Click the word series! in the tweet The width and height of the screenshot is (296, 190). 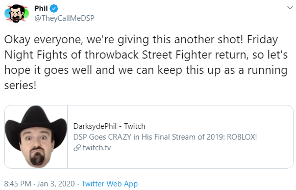click(x=20, y=86)
